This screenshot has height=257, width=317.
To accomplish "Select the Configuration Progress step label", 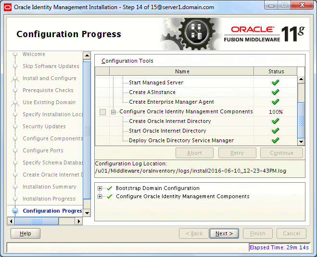I will click(x=52, y=211).
